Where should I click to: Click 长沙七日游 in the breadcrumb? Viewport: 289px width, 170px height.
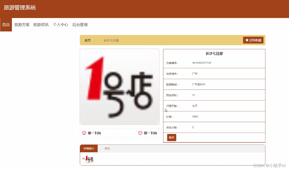click(111, 40)
